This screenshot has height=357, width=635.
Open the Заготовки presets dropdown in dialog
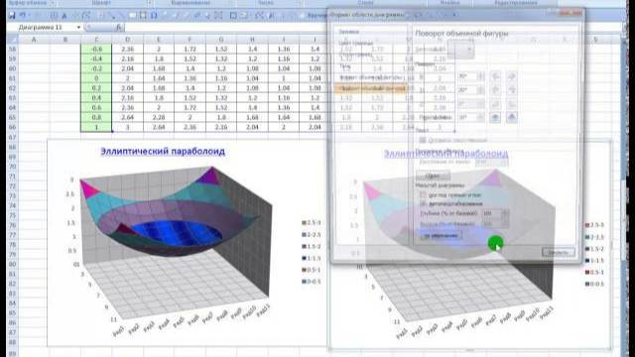point(460,50)
